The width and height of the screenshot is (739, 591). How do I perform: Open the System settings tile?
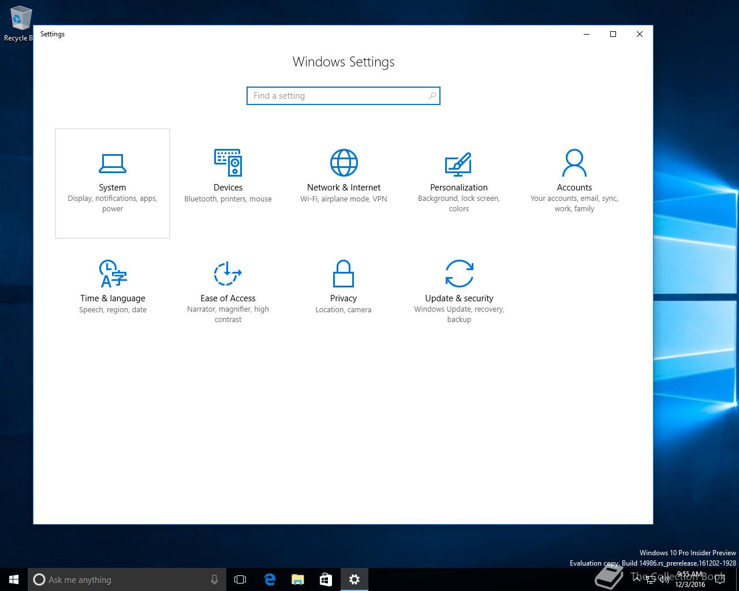113,183
